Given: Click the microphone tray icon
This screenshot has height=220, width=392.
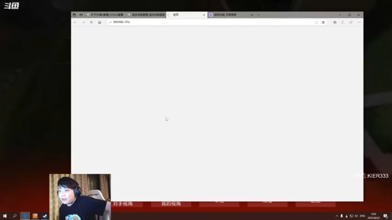Looking at the screenshot, I should (342, 216).
